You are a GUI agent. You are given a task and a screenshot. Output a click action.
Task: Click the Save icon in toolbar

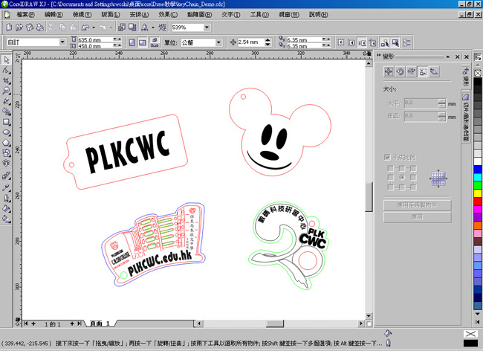pos(30,28)
